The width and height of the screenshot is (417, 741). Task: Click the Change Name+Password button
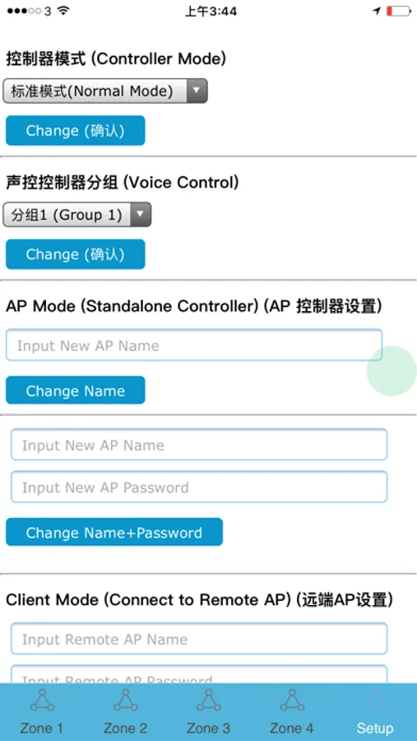coord(114,532)
